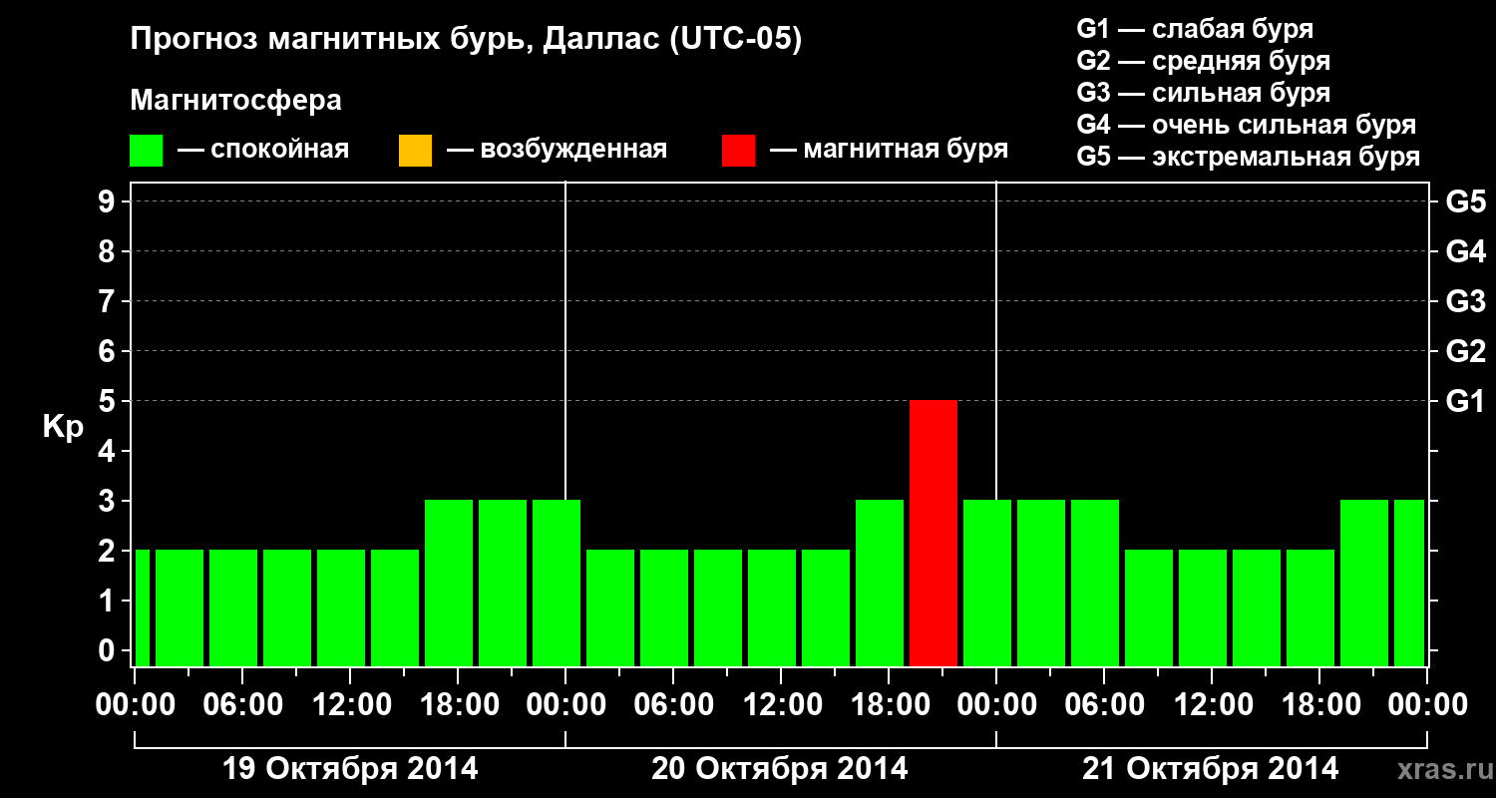Click the 9 on the Kp axis

click(x=108, y=201)
